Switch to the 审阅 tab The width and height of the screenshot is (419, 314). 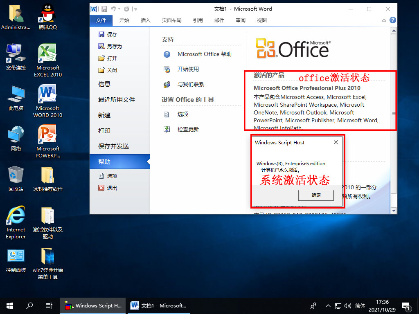[x=241, y=20]
